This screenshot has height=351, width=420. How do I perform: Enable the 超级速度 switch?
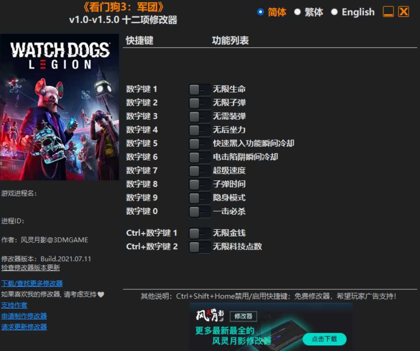pos(199,171)
